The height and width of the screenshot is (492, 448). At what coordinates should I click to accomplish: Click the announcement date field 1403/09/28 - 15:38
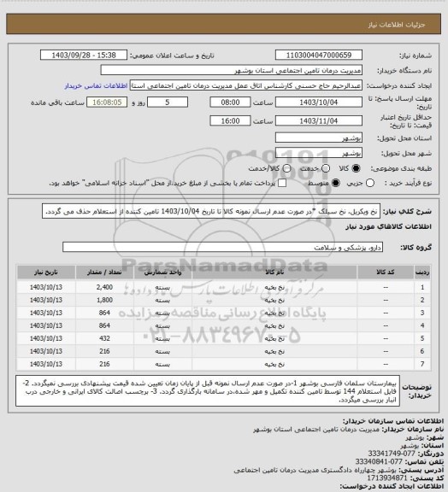(84, 55)
